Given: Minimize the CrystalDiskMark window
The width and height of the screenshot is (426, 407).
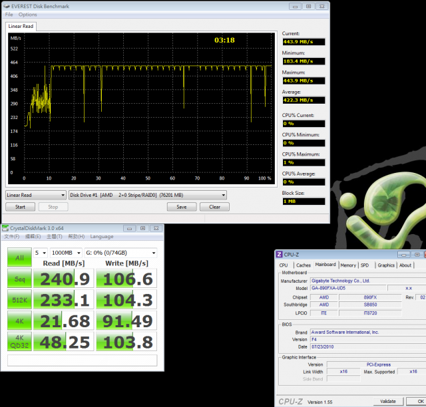Looking at the screenshot, I should pos(129,228).
